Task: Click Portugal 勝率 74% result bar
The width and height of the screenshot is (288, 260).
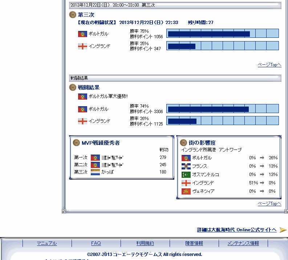Action: pos(223,108)
